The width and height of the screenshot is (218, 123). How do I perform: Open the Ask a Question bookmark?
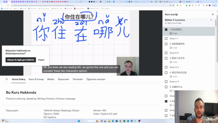click(x=105, y=9)
